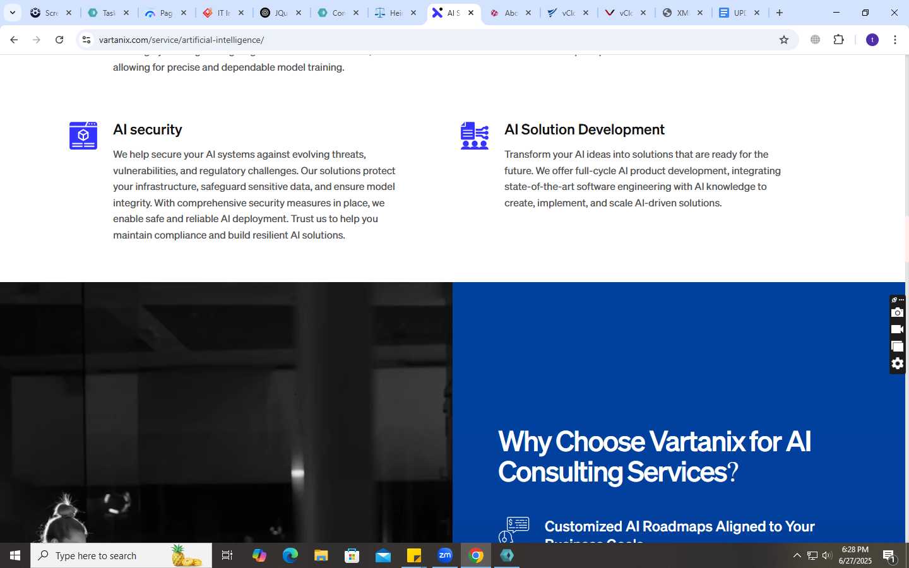Viewport: 909px width, 568px height.
Task: Open Zoom from the taskbar
Action: tap(445, 555)
